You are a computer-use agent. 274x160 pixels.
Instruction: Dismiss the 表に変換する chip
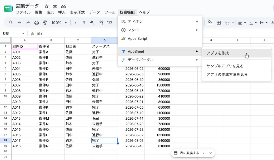(x=211, y=153)
